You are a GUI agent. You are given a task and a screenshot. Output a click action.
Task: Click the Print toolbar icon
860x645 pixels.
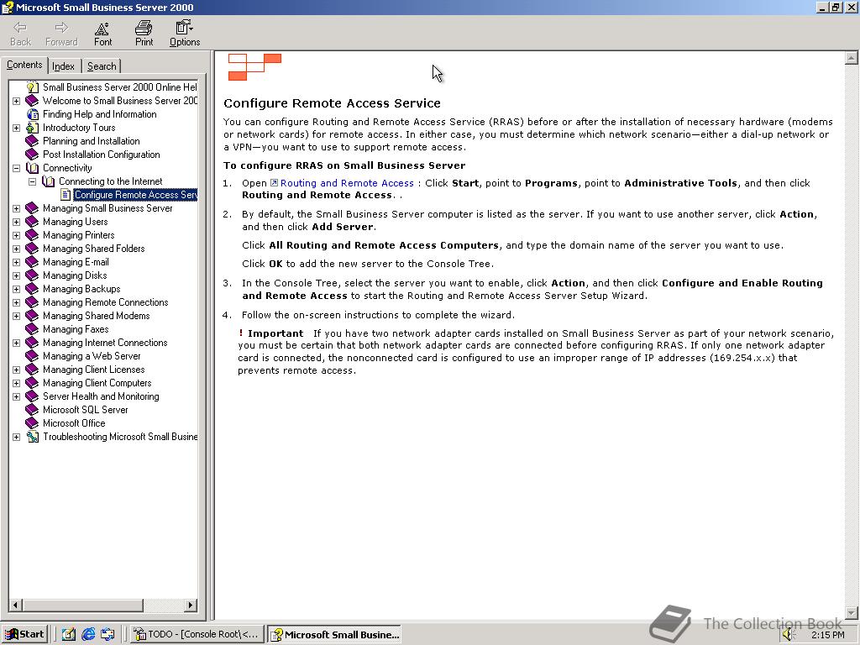(144, 34)
